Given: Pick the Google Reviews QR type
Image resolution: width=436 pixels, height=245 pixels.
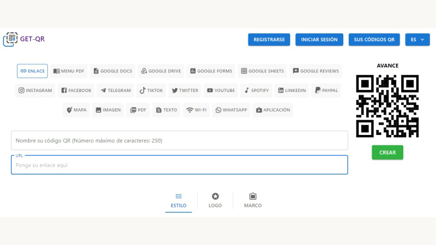Looking at the screenshot, I should tap(316, 71).
